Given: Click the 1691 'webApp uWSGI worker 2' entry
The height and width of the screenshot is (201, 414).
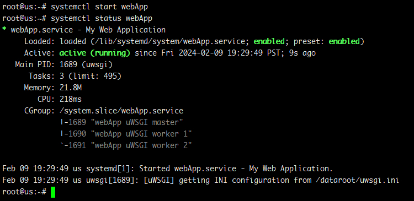Looking at the screenshot, I should [x=126, y=145].
